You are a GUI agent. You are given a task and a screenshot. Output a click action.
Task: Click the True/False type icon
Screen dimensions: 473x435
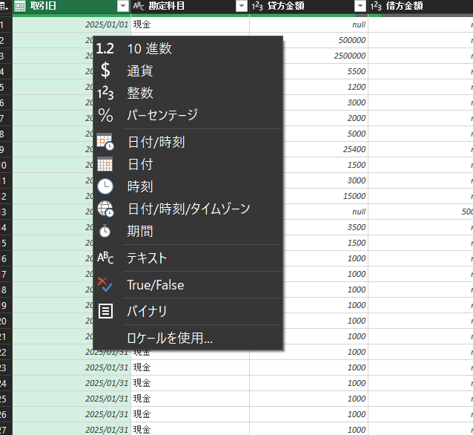point(105,284)
